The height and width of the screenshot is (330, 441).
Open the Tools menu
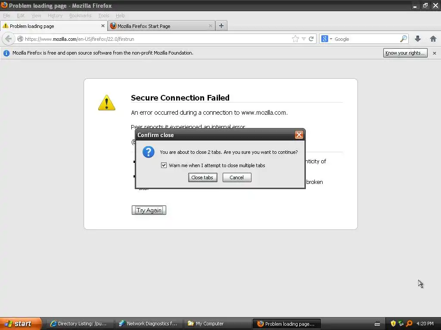click(103, 15)
